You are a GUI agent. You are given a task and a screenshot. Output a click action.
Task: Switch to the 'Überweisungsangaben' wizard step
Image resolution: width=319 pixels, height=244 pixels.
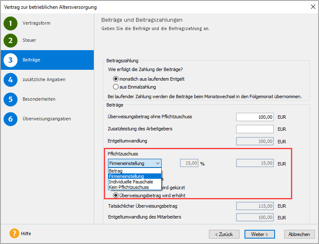click(46, 119)
